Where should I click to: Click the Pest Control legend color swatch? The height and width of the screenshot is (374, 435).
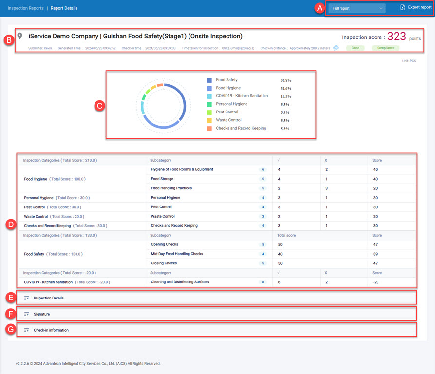click(x=209, y=112)
